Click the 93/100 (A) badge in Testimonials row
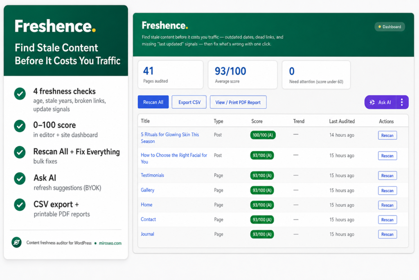Screen dimensions: 419x280 [x=262, y=175]
